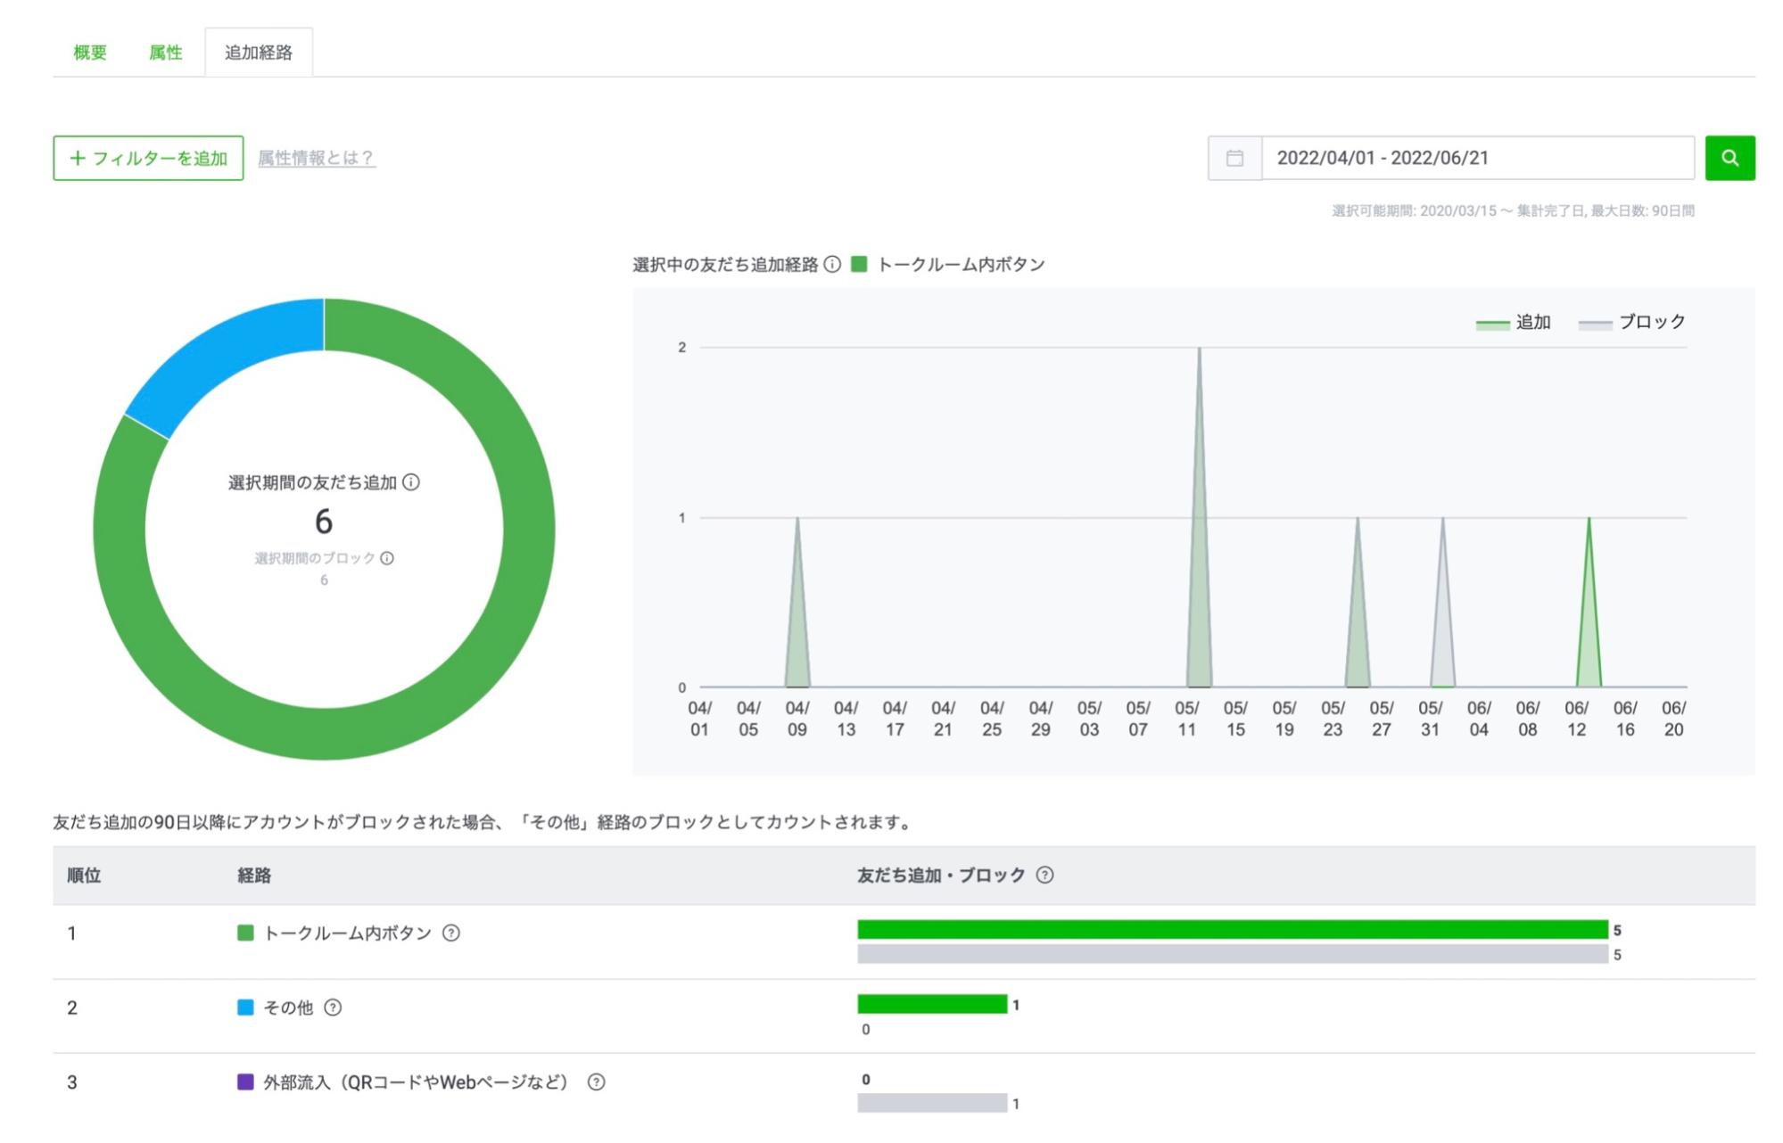Click the info icon beside 選択期間の友だち追加
Image resolution: width=1783 pixels, height=1143 pixels.
[411, 482]
